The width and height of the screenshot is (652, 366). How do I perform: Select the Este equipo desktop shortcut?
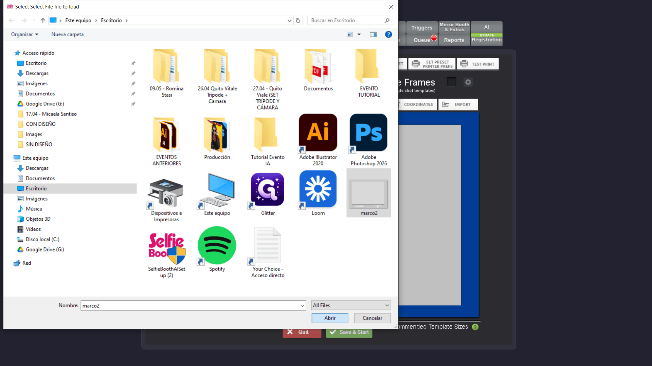[217, 195]
